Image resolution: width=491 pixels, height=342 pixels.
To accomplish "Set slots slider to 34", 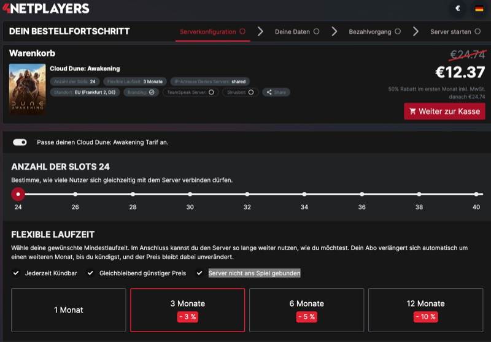I will [x=304, y=194].
